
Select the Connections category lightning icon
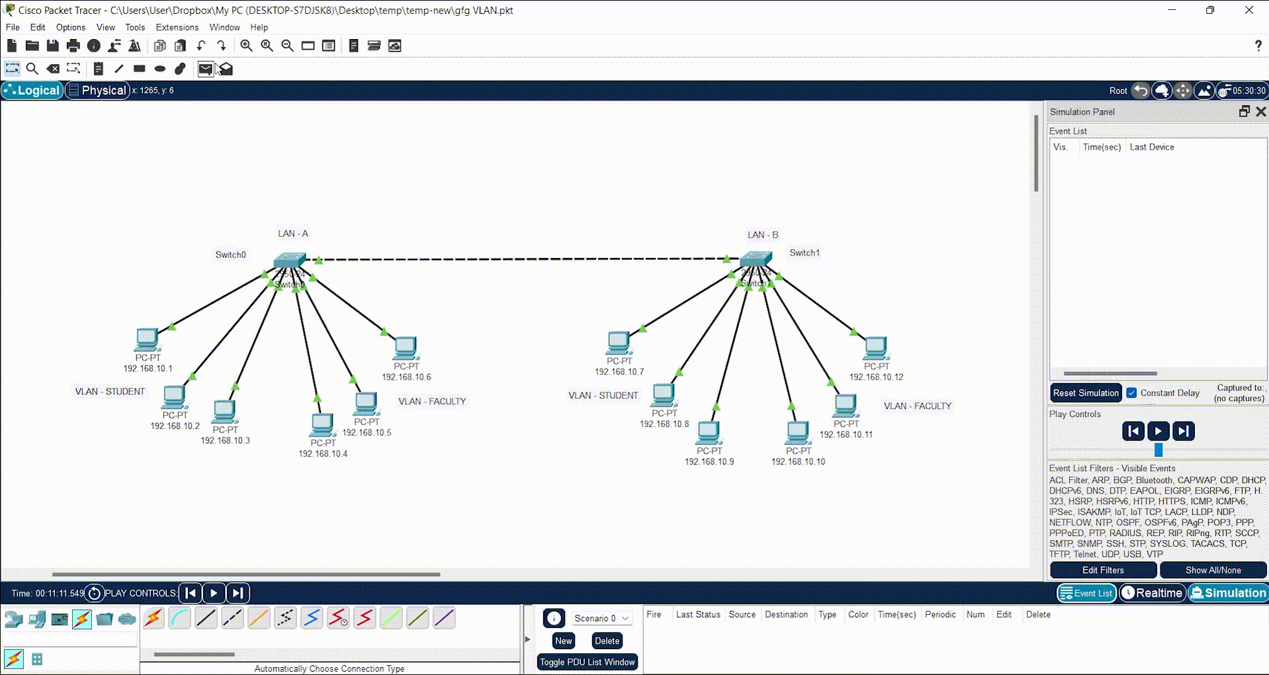tap(82, 619)
